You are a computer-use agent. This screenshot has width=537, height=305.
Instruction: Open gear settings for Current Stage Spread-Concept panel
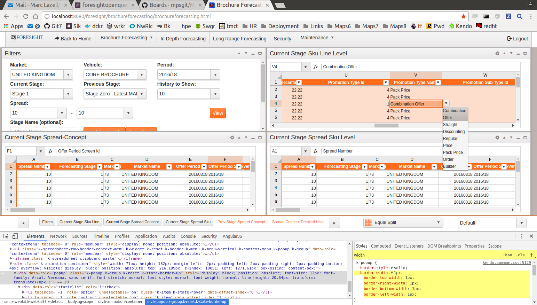tap(232, 138)
